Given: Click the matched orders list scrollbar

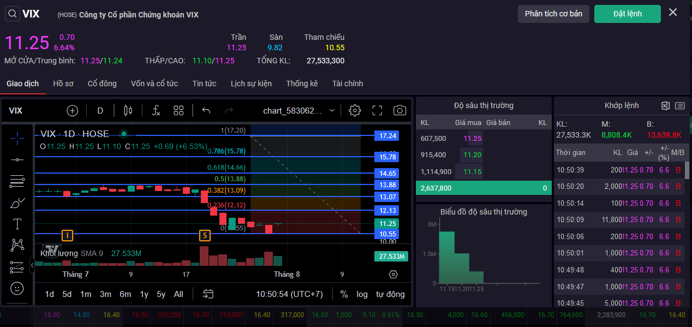Looking at the screenshot, I should pos(687,170).
